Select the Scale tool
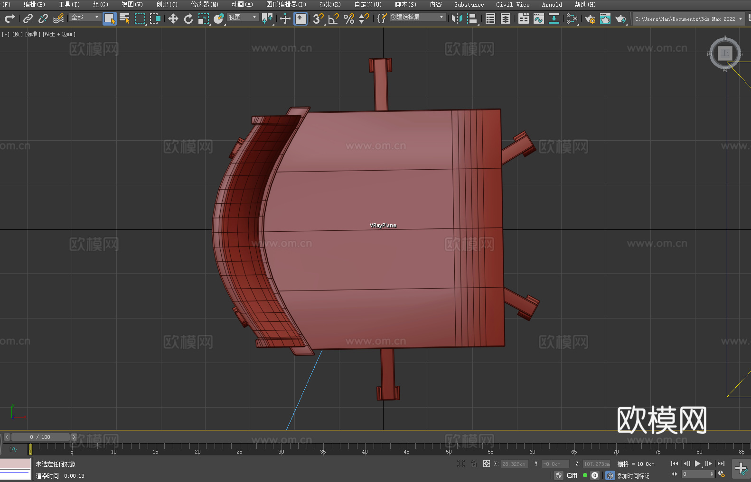The width and height of the screenshot is (751, 482). tap(204, 18)
